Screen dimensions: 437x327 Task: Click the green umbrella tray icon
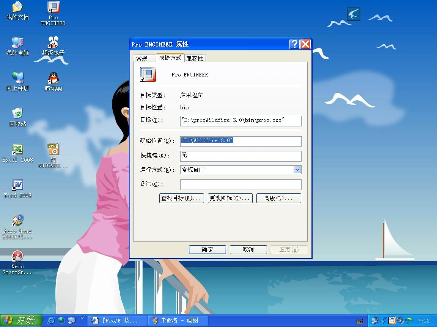click(x=409, y=321)
